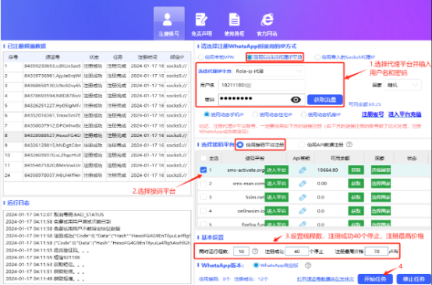Click the 接码平台 column header
The height and width of the screenshot is (285, 432).
(254, 158)
